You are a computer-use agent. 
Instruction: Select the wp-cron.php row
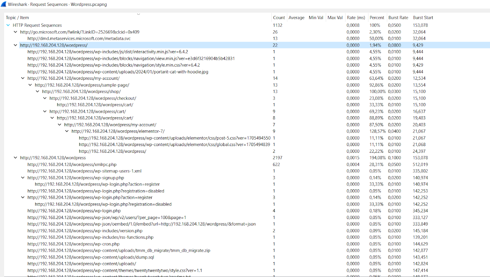click(247, 244)
